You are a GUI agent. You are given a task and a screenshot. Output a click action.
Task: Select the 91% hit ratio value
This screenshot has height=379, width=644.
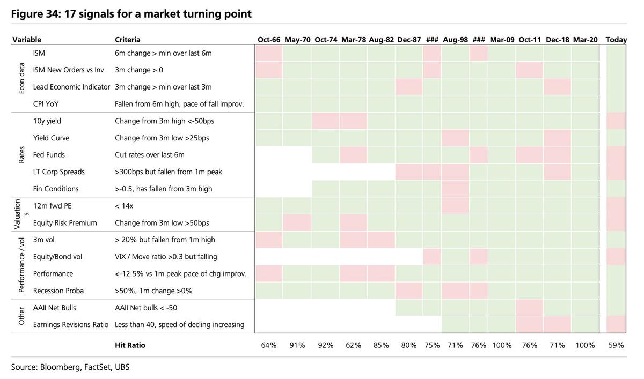(x=297, y=345)
